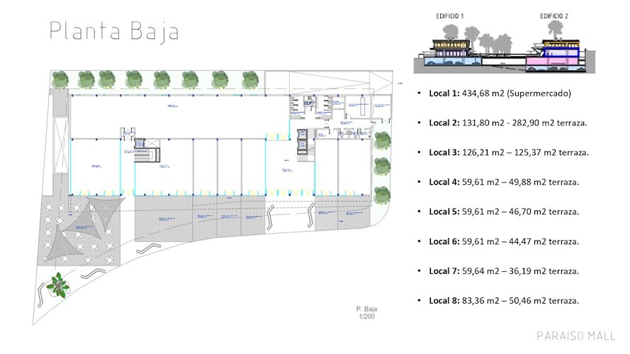This screenshot has height=354, width=630.
Task: Click the top tree on plan's right edge
Action: click(382, 139)
